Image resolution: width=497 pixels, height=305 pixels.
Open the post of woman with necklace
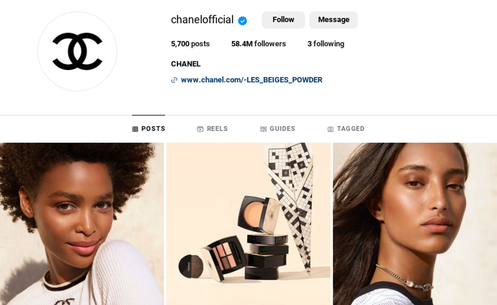pos(415,224)
